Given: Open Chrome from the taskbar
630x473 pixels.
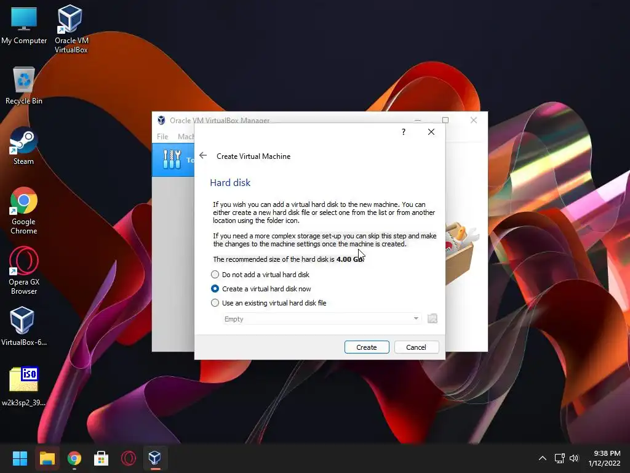Looking at the screenshot, I should [74, 458].
